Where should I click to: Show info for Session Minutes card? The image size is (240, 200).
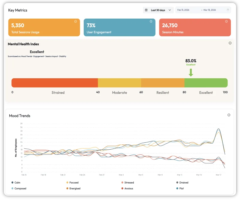(226, 21)
